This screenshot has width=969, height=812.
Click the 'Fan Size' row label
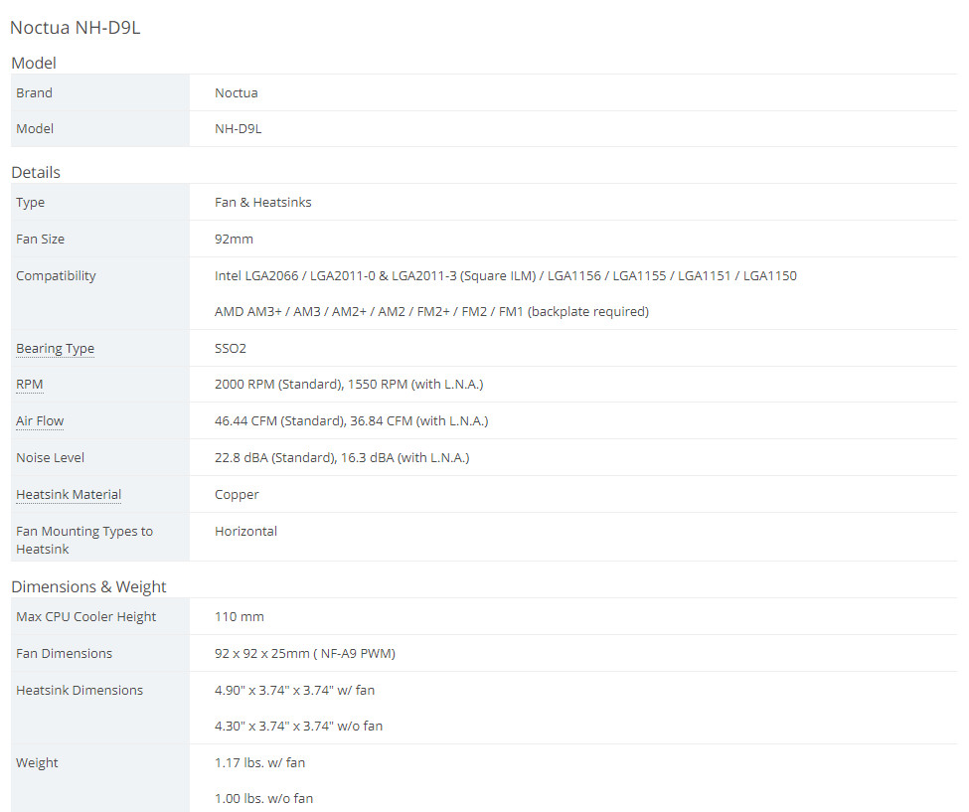tap(40, 240)
